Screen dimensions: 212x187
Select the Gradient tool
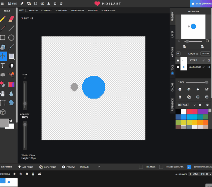[11, 84]
